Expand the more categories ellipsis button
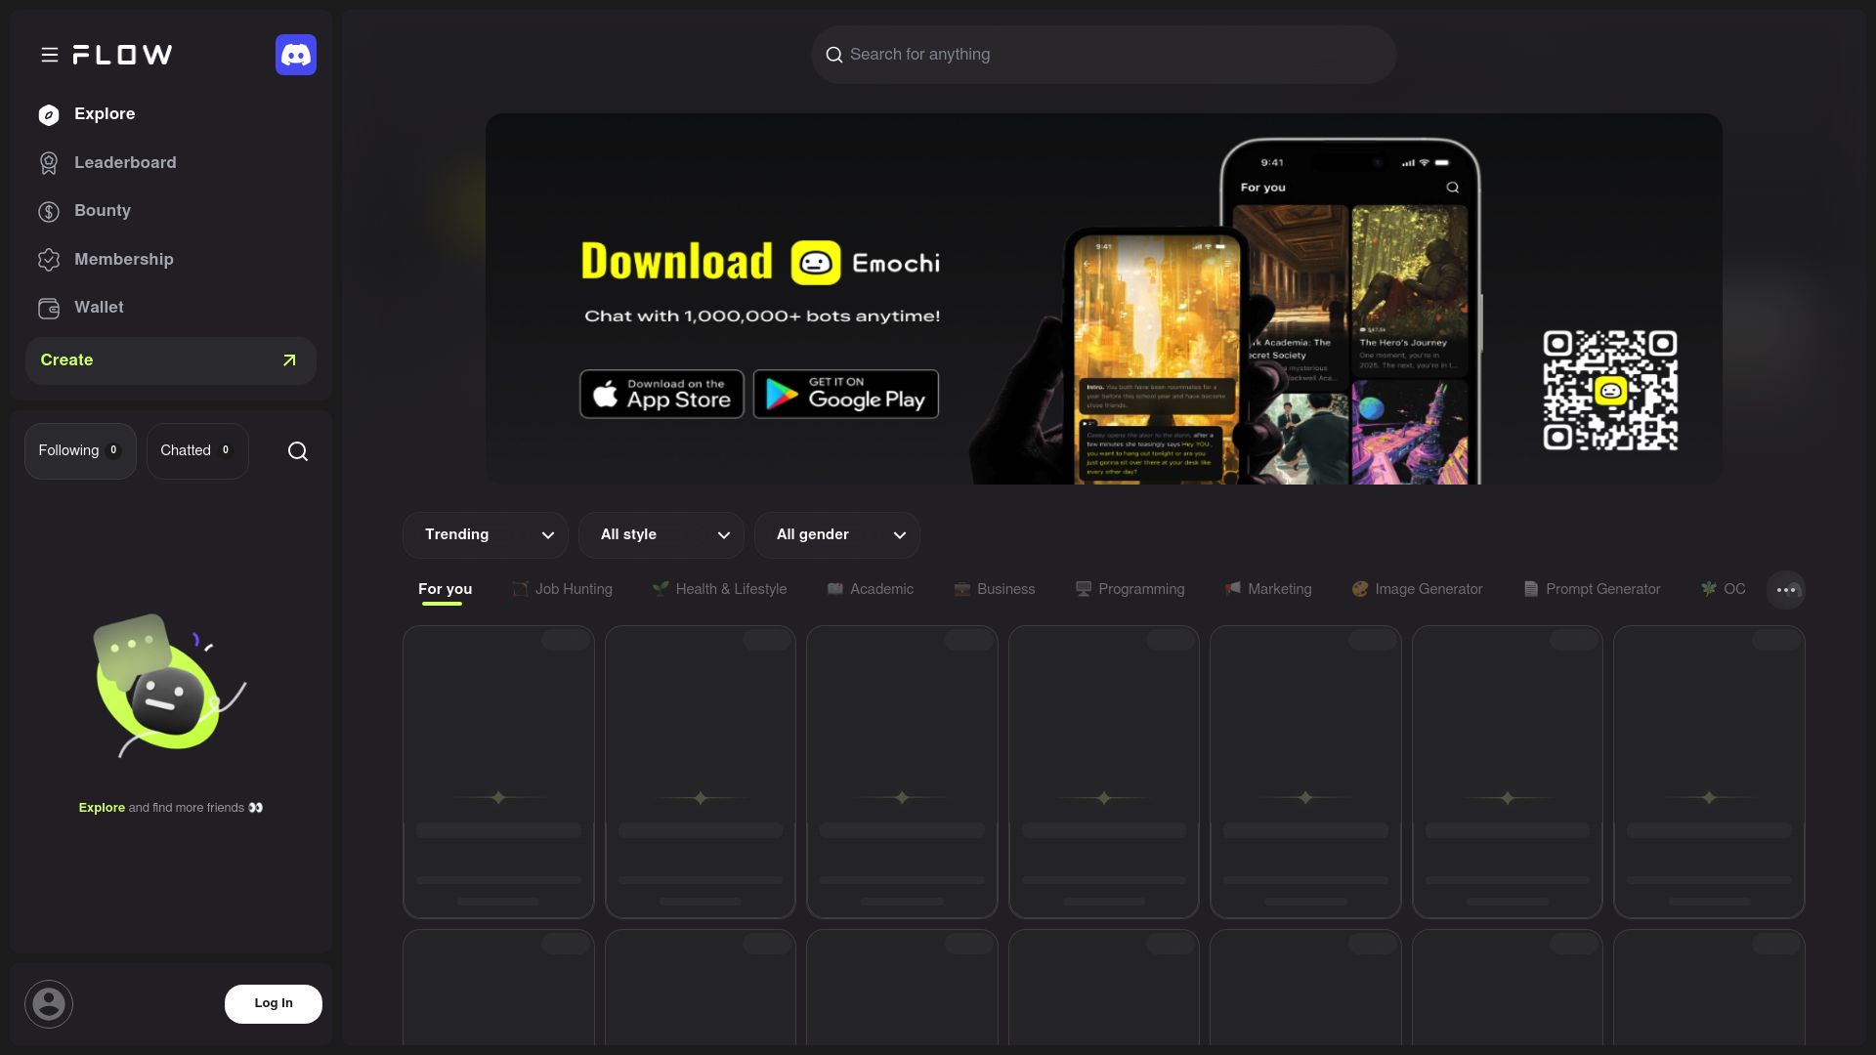Image resolution: width=1876 pixels, height=1055 pixels. pyautogui.click(x=1786, y=589)
